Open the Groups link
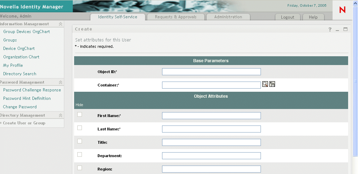The height and width of the screenshot is (174, 358). (x=10, y=40)
